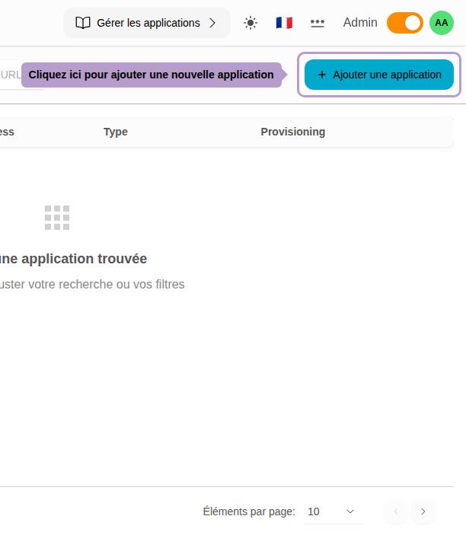
Task: Toggle the Admin mode switch
Action: point(404,23)
